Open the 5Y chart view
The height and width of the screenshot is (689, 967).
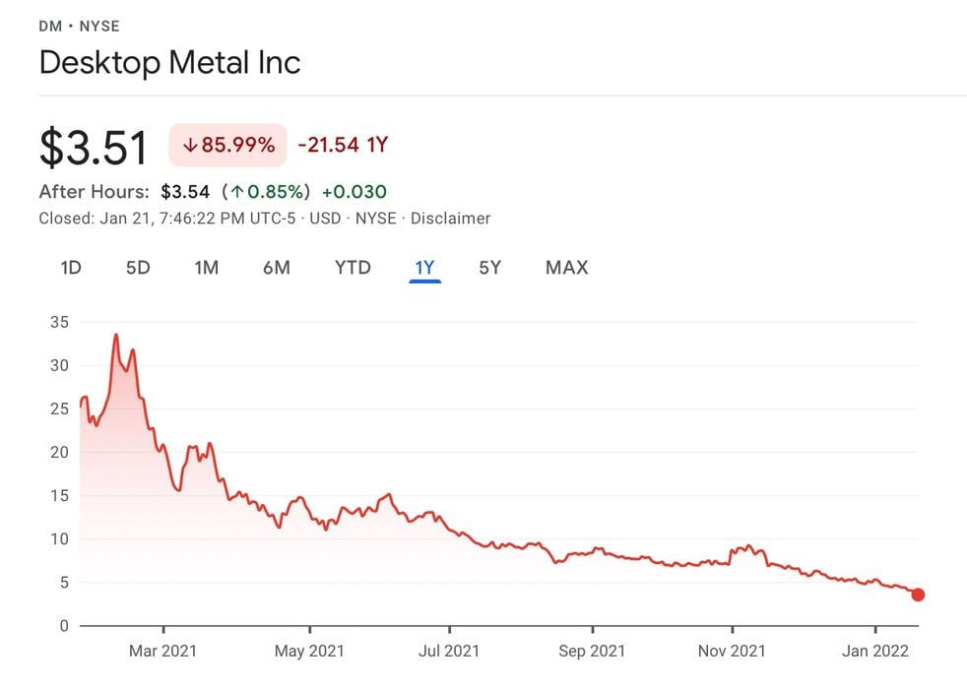pyautogui.click(x=490, y=267)
